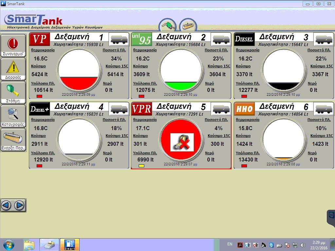Click the Δεξαμενή 5 title
The width and height of the screenshot is (335, 251).
click(x=181, y=107)
